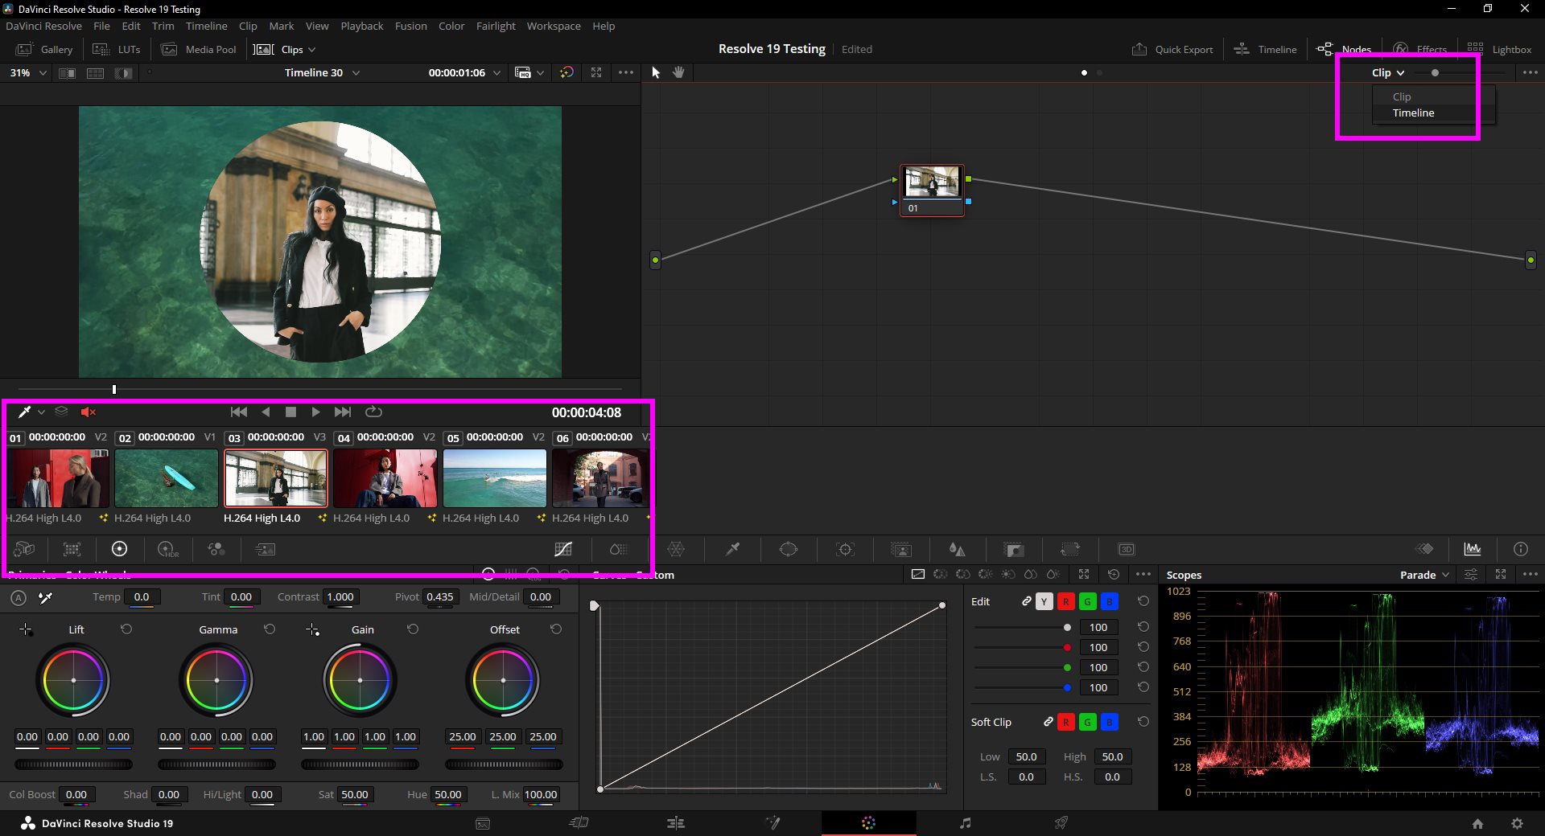The image size is (1545, 836).
Task: Open the RGB Mixer palette
Action: click(x=216, y=549)
